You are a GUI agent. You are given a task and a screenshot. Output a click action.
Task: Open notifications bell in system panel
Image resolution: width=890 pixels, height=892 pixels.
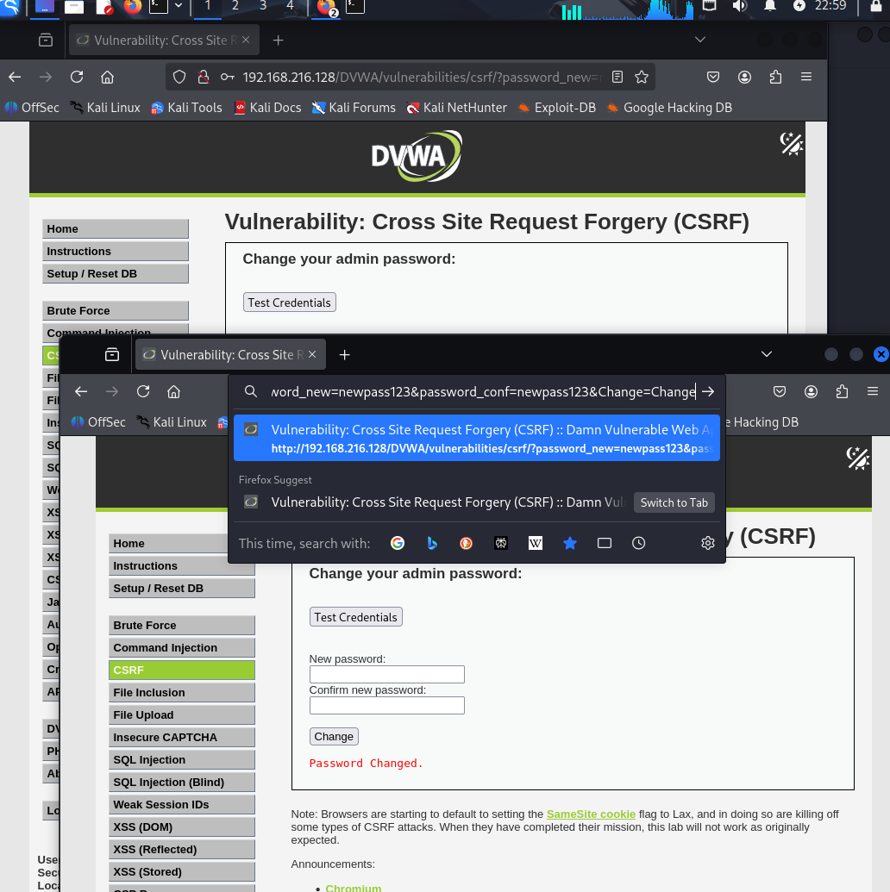770,6
